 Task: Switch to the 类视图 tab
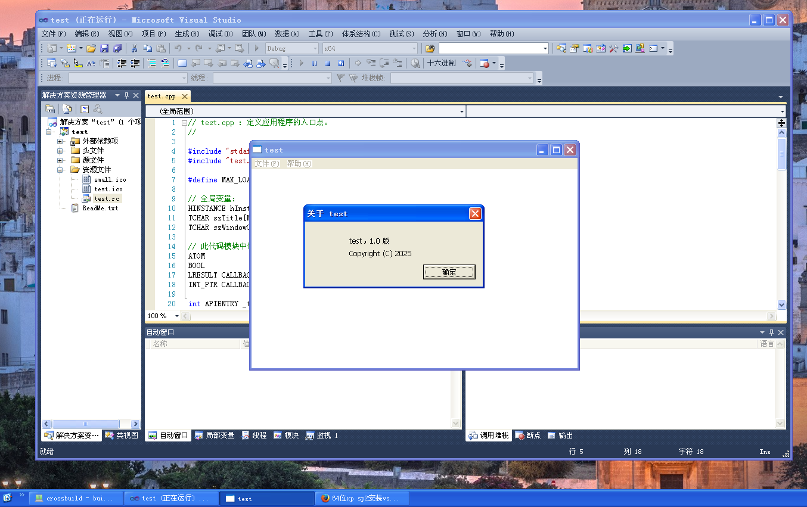pyautogui.click(x=122, y=436)
